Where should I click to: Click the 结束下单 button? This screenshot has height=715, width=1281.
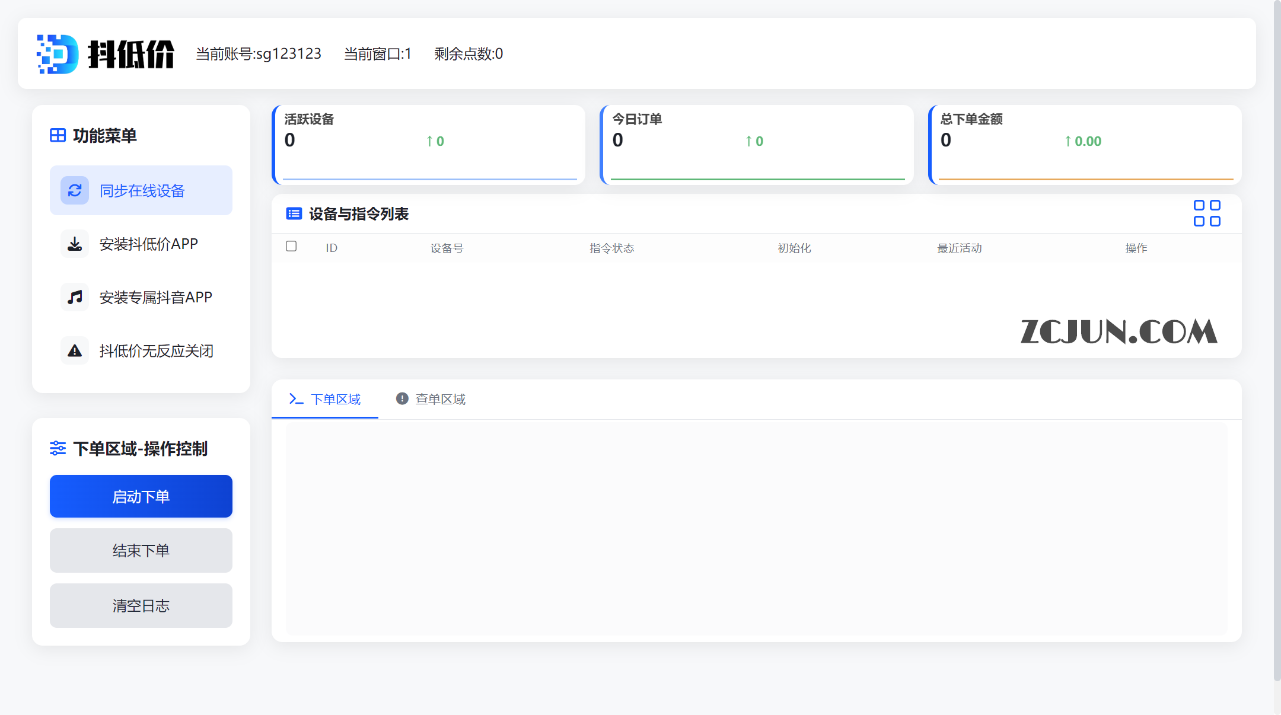tap(141, 550)
